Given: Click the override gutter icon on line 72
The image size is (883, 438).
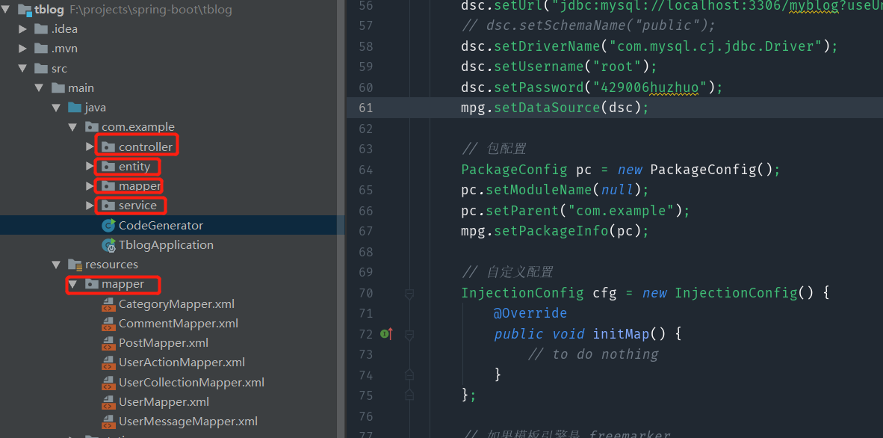Looking at the screenshot, I should coord(385,333).
